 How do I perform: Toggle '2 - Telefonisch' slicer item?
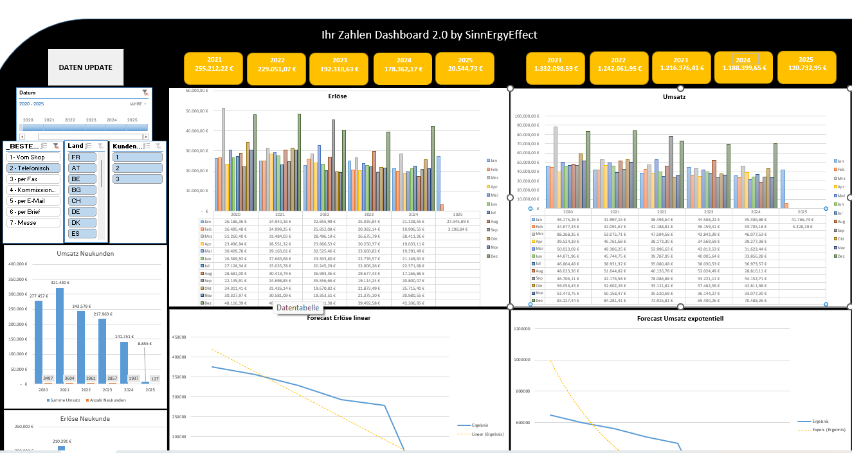pyautogui.click(x=33, y=168)
